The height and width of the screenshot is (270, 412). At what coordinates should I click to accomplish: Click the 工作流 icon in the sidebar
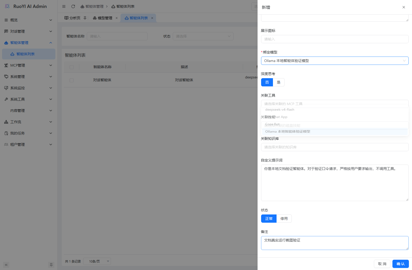[6, 122]
